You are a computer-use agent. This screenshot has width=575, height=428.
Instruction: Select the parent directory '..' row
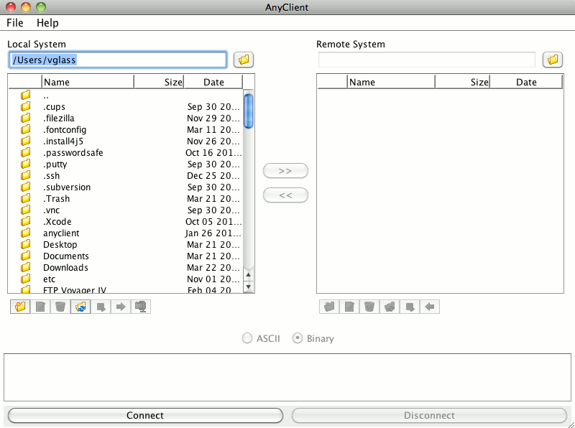[x=125, y=96]
